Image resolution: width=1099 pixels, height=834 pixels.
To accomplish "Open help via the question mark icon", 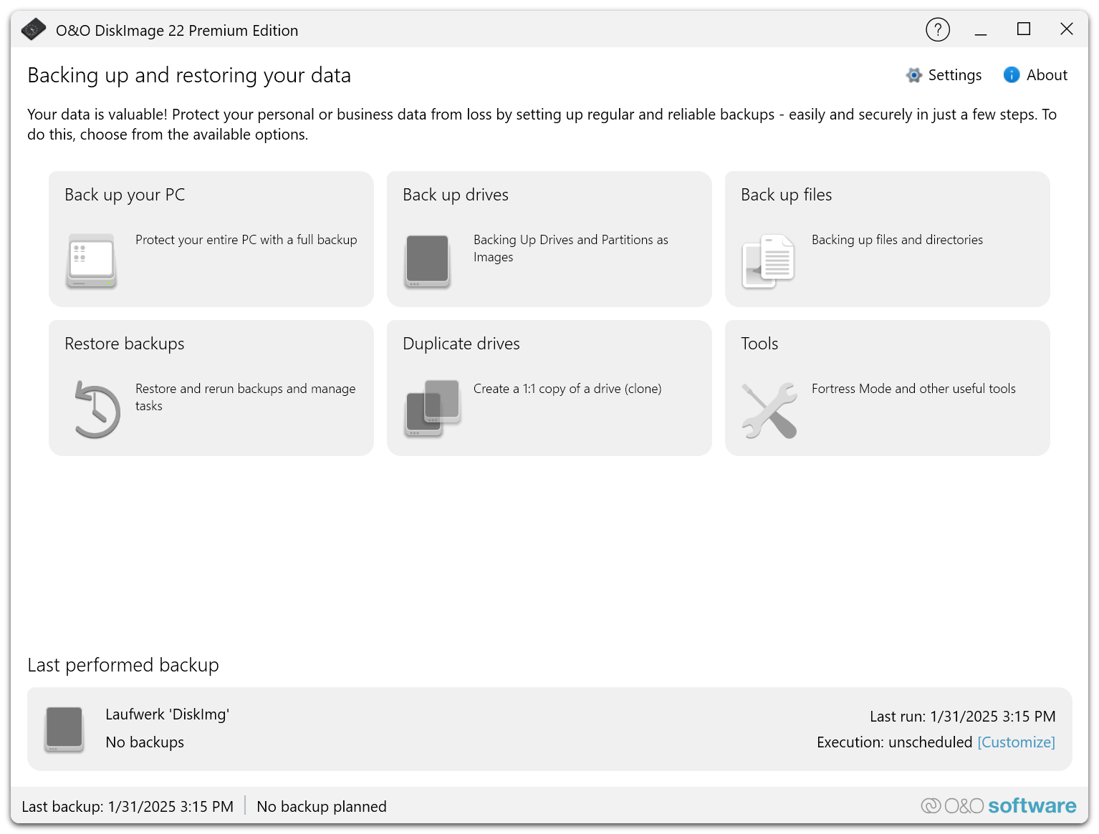I will click(x=937, y=29).
